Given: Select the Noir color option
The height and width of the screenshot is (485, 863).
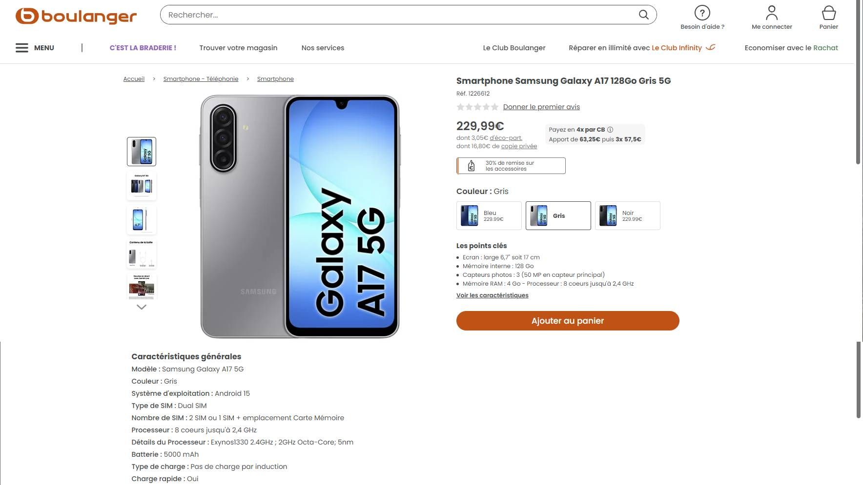Looking at the screenshot, I should click(x=628, y=215).
